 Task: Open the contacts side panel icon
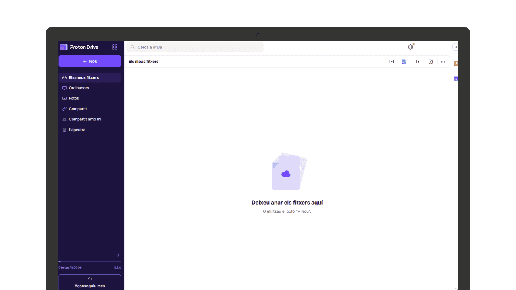[x=456, y=64]
